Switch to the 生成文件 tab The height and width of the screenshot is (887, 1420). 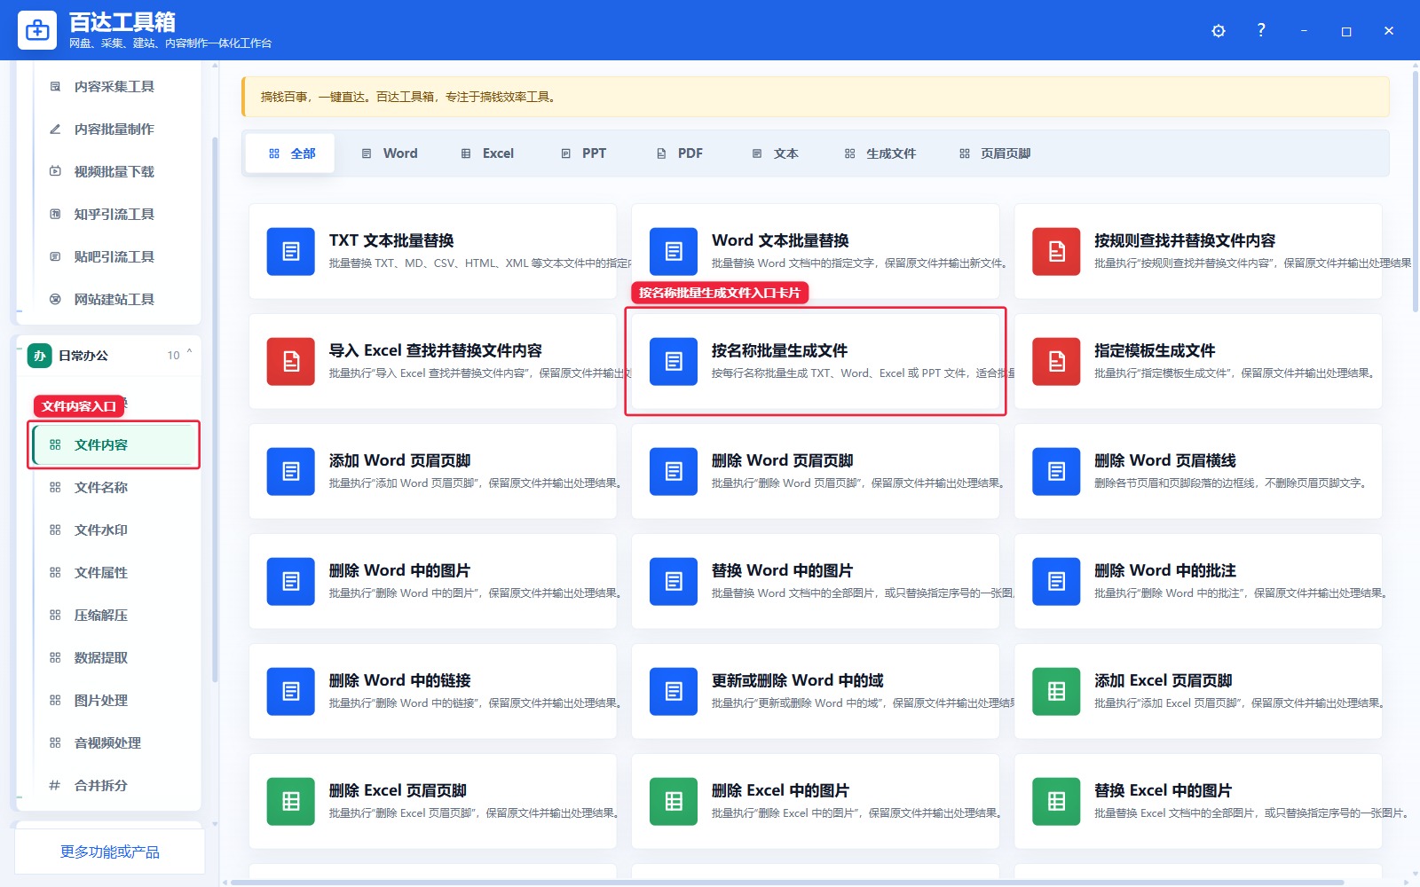[880, 153]
